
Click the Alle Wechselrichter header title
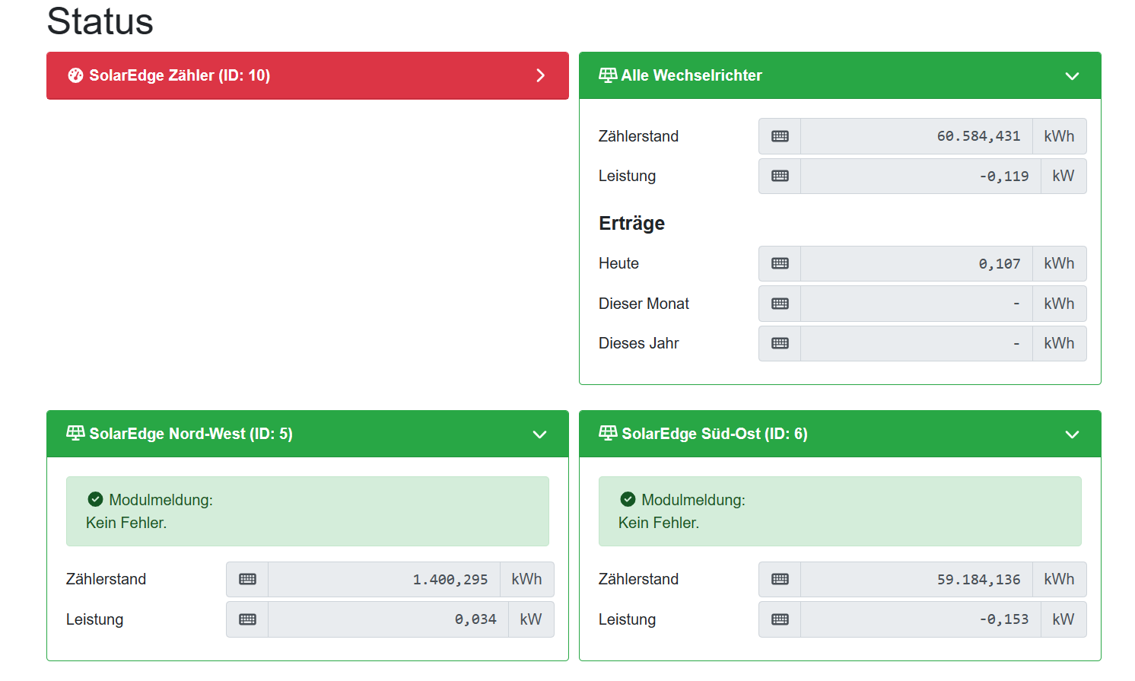(691, 75)
